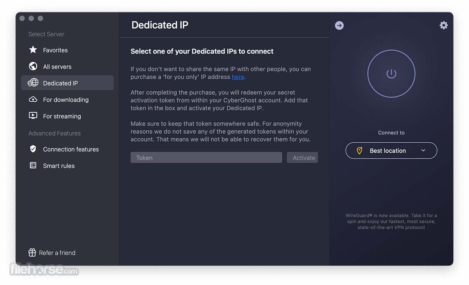Click the yellow minimize window button
The width and height of the screenshot is (469, 285).
(31, 18)
